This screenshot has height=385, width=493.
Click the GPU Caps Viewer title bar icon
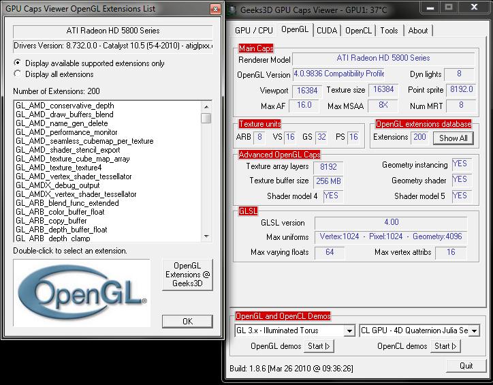pos(232,10)
